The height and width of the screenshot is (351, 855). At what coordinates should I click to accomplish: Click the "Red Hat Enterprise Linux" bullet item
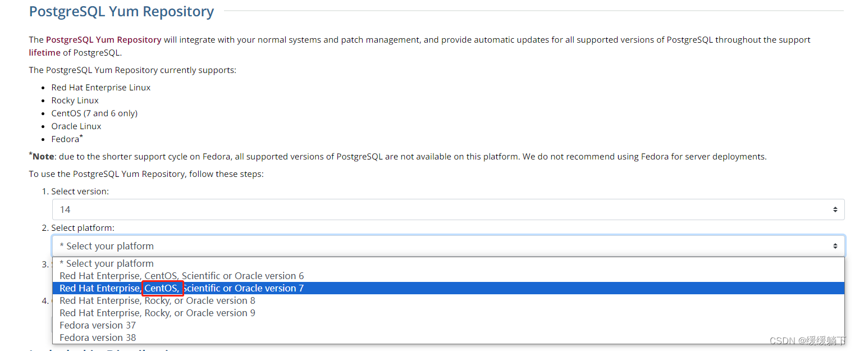point(101,88)
